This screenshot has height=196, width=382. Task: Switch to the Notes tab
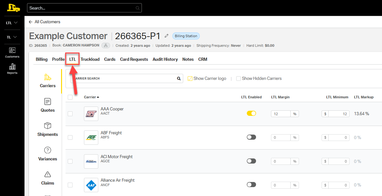tap(188, 59)
